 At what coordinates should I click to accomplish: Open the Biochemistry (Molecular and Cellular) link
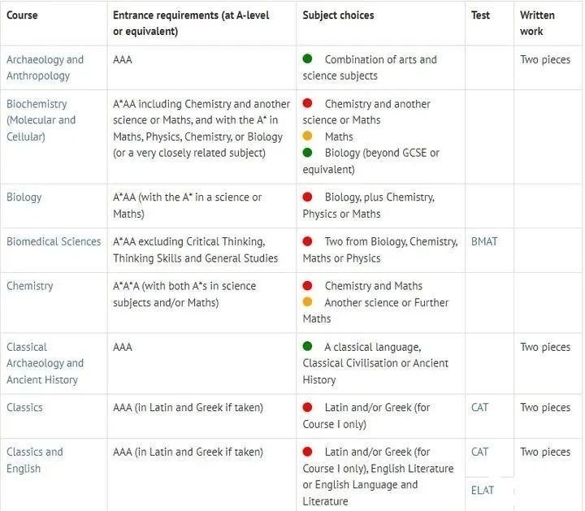pyautogui.click(x=41, y=120)
